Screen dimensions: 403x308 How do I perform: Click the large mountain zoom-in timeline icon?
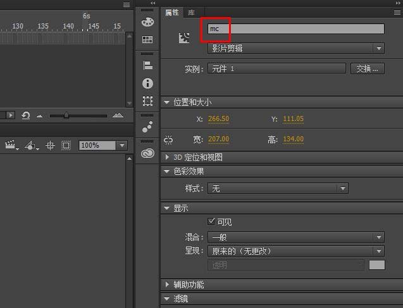coord(118,115)
